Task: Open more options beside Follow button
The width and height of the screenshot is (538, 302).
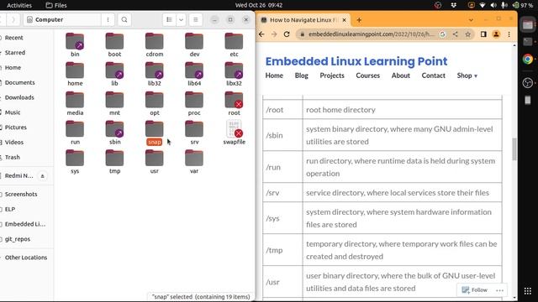Action: 499,290
